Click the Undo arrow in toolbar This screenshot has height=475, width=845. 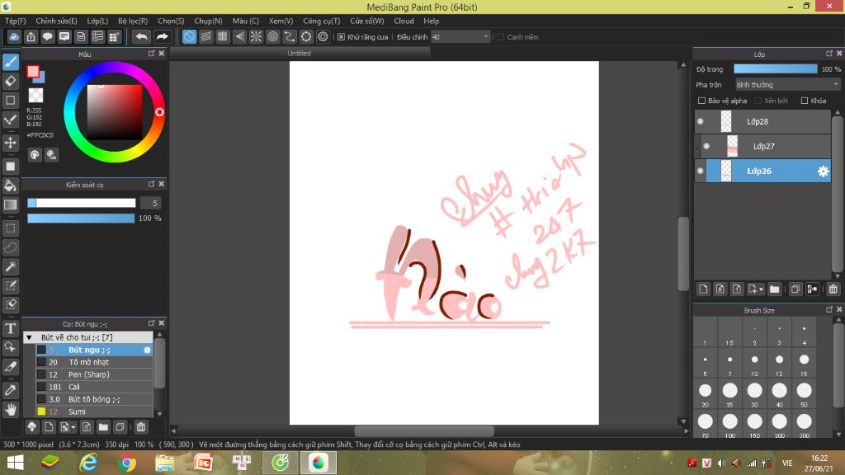(141, 36)
